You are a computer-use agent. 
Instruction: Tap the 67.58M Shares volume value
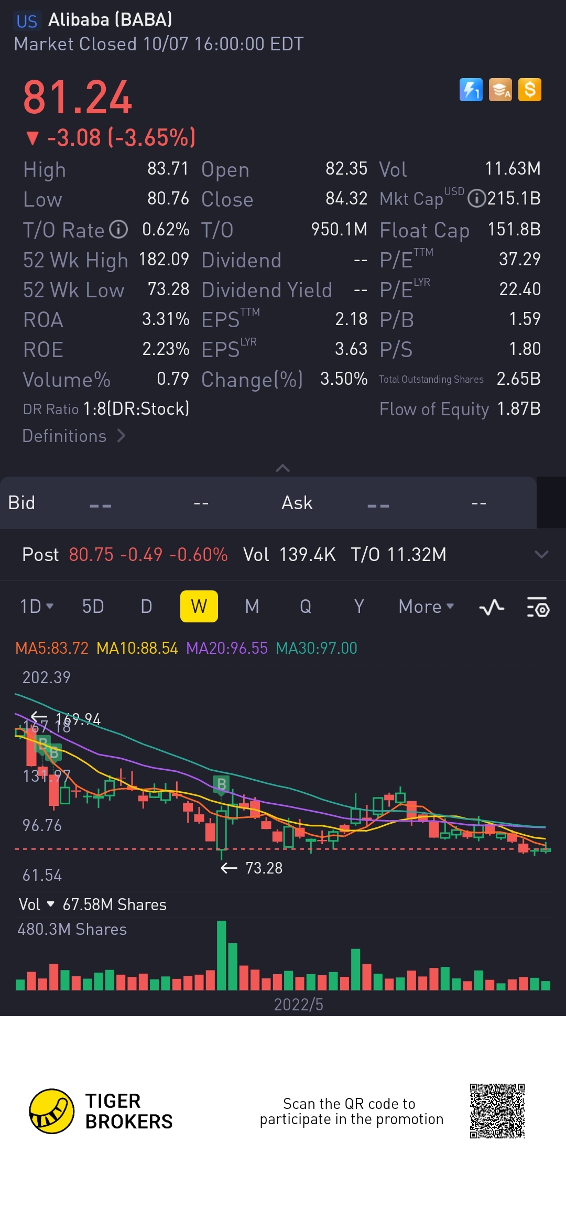(x=115, y=904)
